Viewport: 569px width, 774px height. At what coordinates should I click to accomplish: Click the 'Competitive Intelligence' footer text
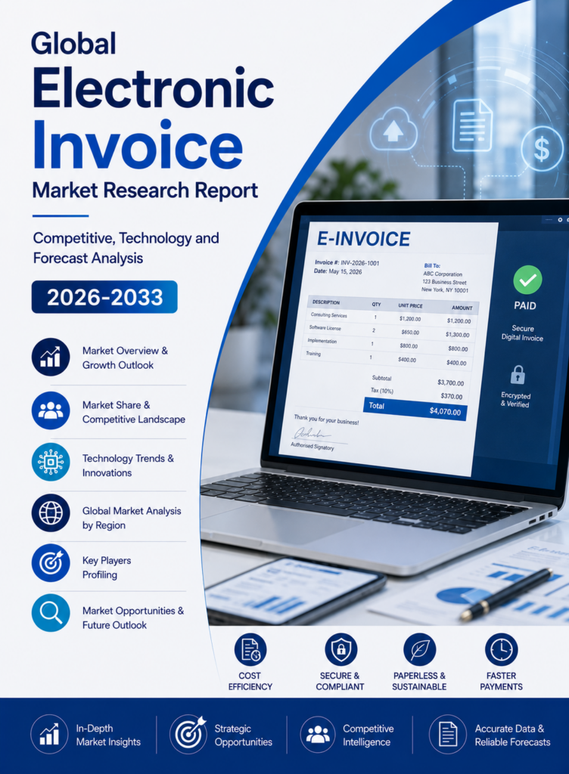coord(368,735)
